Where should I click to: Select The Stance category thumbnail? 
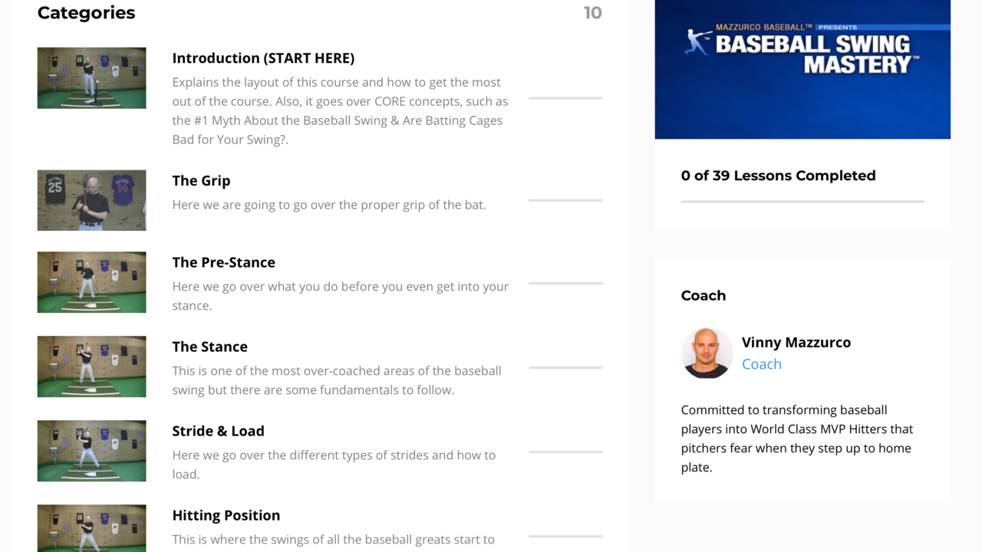(91, 366)
